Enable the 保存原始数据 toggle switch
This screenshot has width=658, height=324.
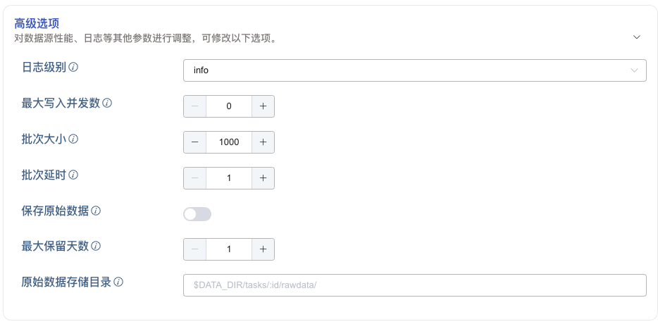(x=197, y=214)
